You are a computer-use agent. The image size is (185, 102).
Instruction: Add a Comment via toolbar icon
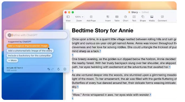click(162, 17)
